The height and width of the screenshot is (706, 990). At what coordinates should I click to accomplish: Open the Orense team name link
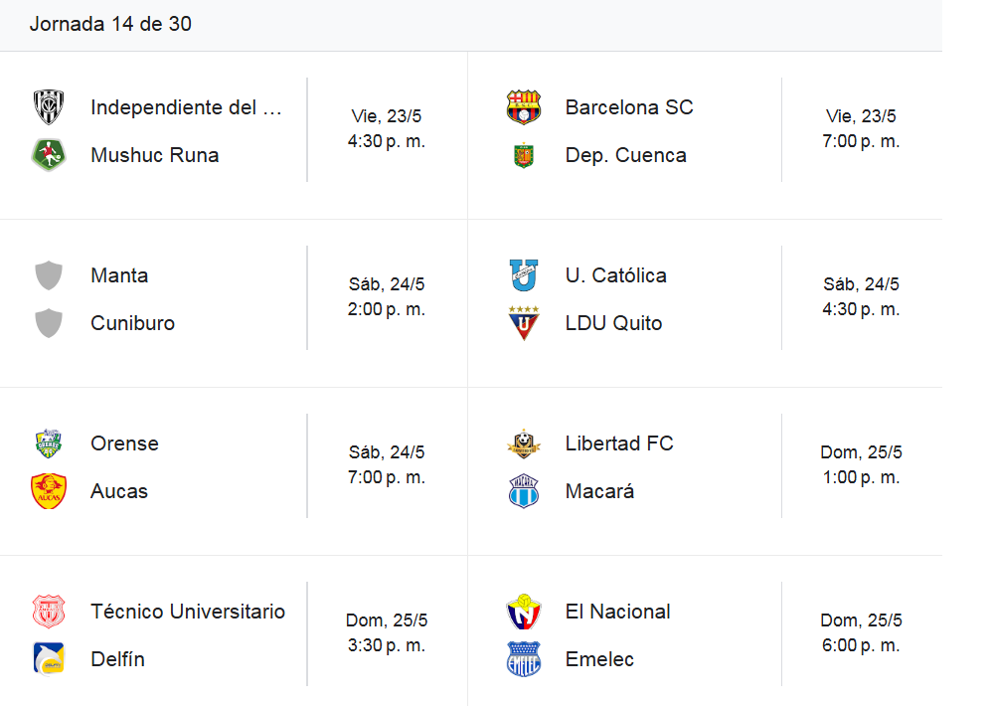[124, 443]
